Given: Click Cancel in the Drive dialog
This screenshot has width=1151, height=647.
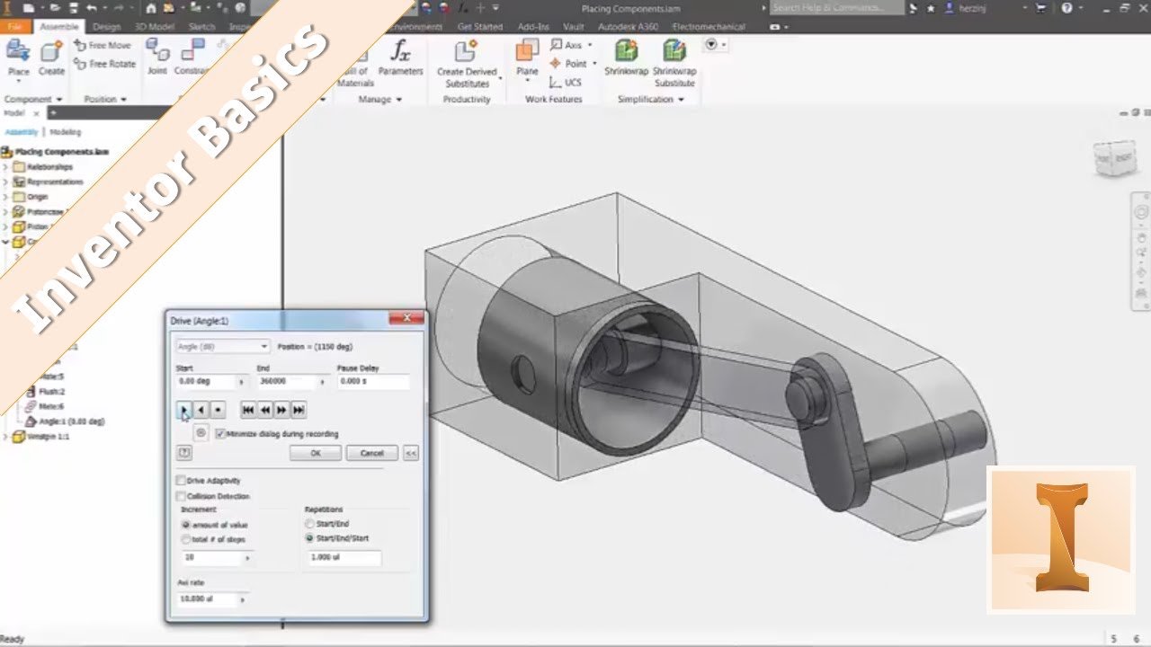Looking at the screenshot, I should 371,453.
